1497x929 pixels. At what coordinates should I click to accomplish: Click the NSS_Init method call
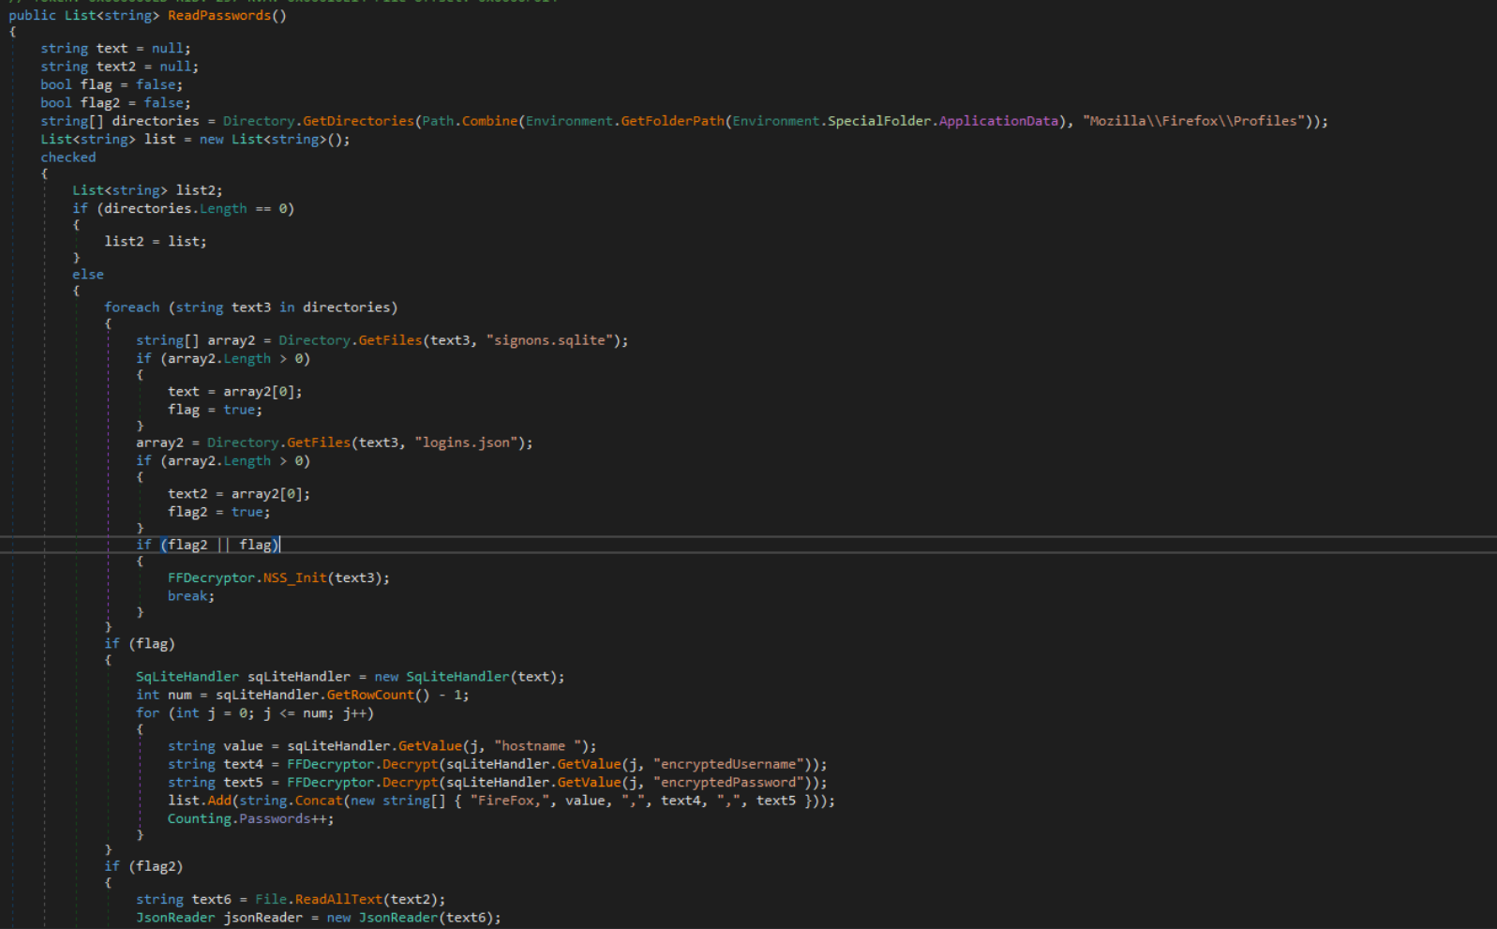(295, 577)
